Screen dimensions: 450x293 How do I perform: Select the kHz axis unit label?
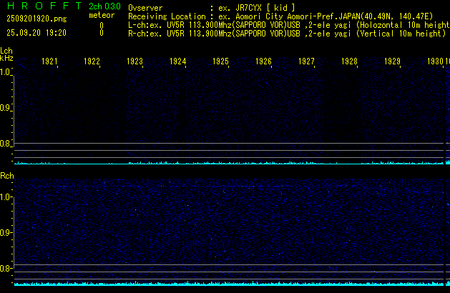coord(6,58)
